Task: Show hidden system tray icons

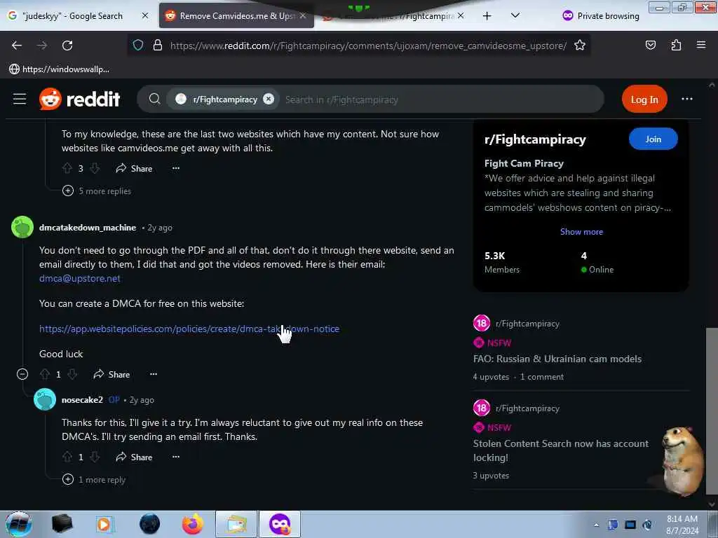Action: [596, 525]
